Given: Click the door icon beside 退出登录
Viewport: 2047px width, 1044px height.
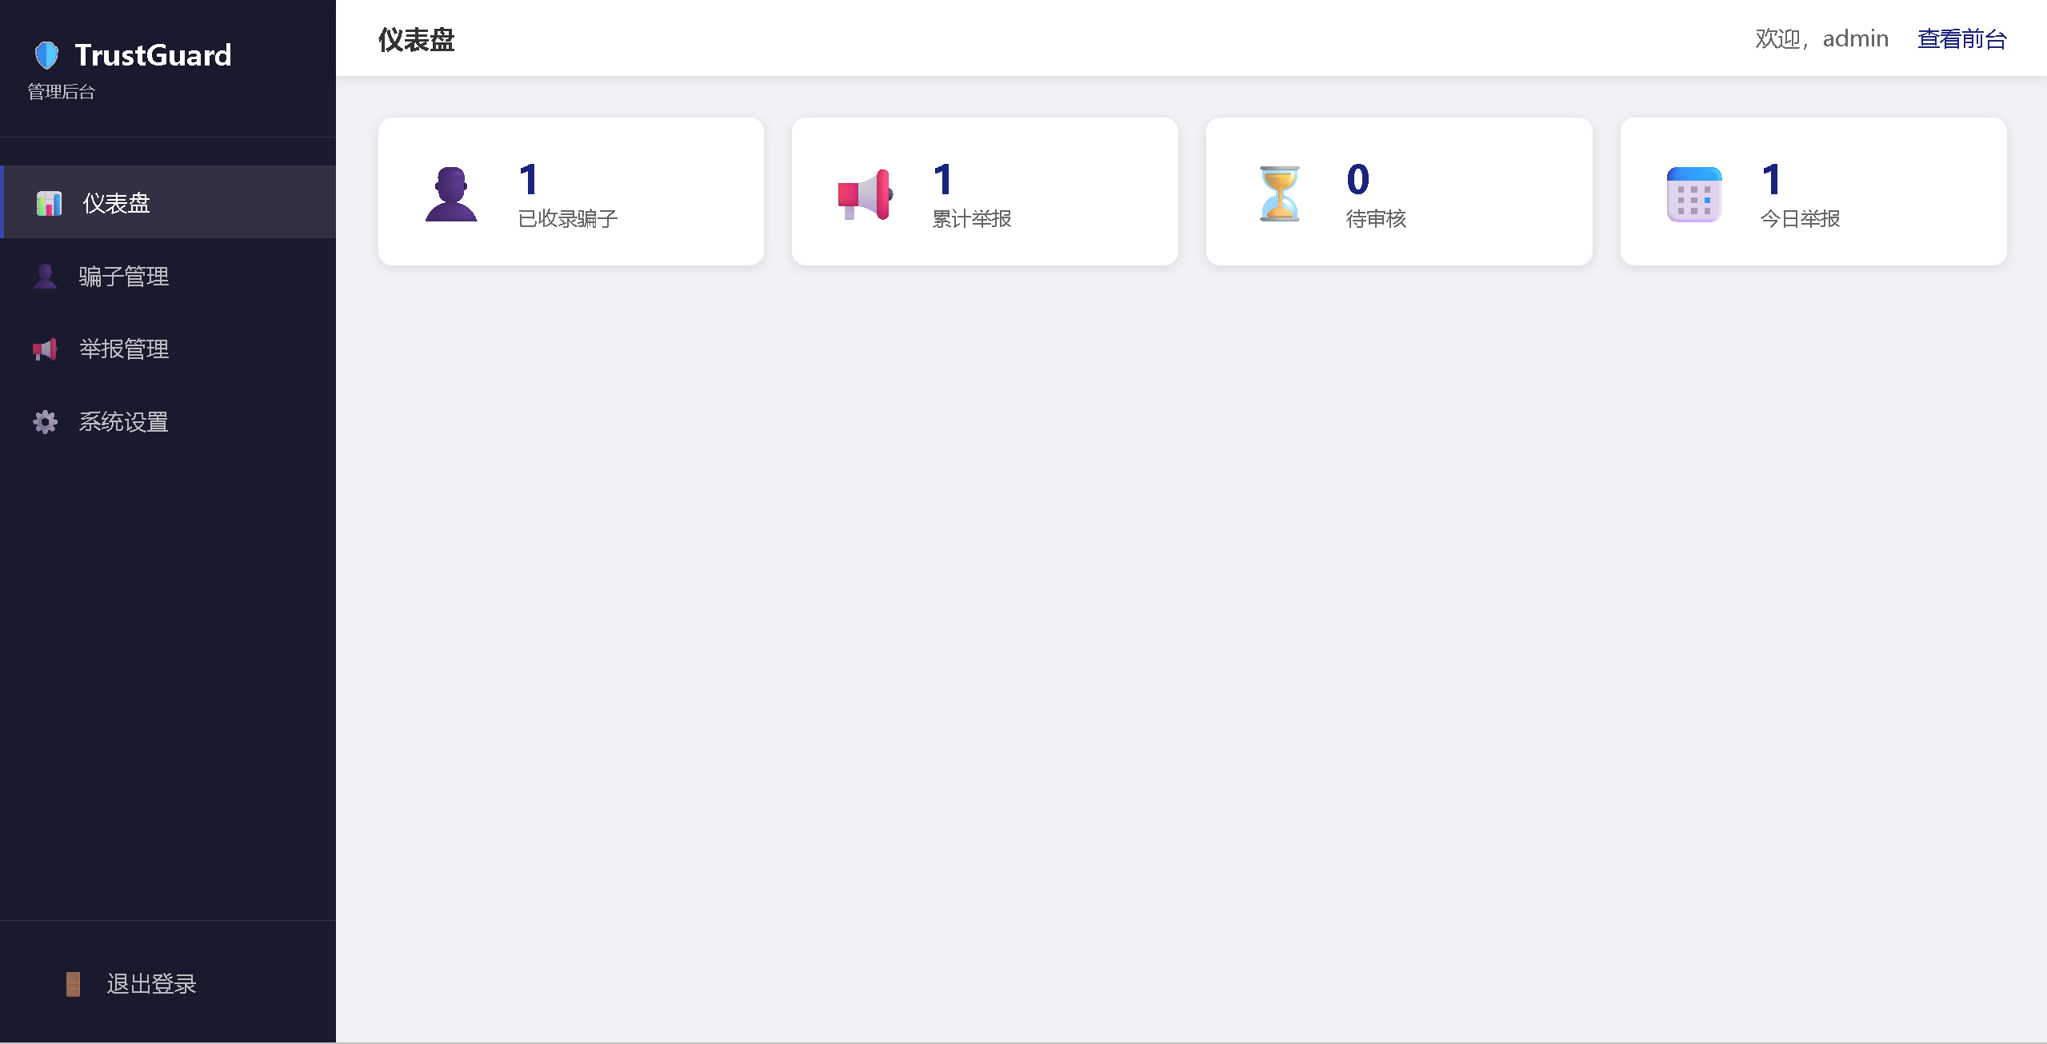Looking at the screenshot, I should click(x=73, y=984).
